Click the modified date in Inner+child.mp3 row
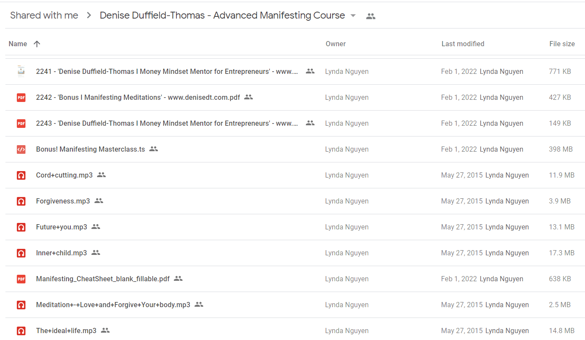Viewport: 585px width, 340px height. click(462, 253)
